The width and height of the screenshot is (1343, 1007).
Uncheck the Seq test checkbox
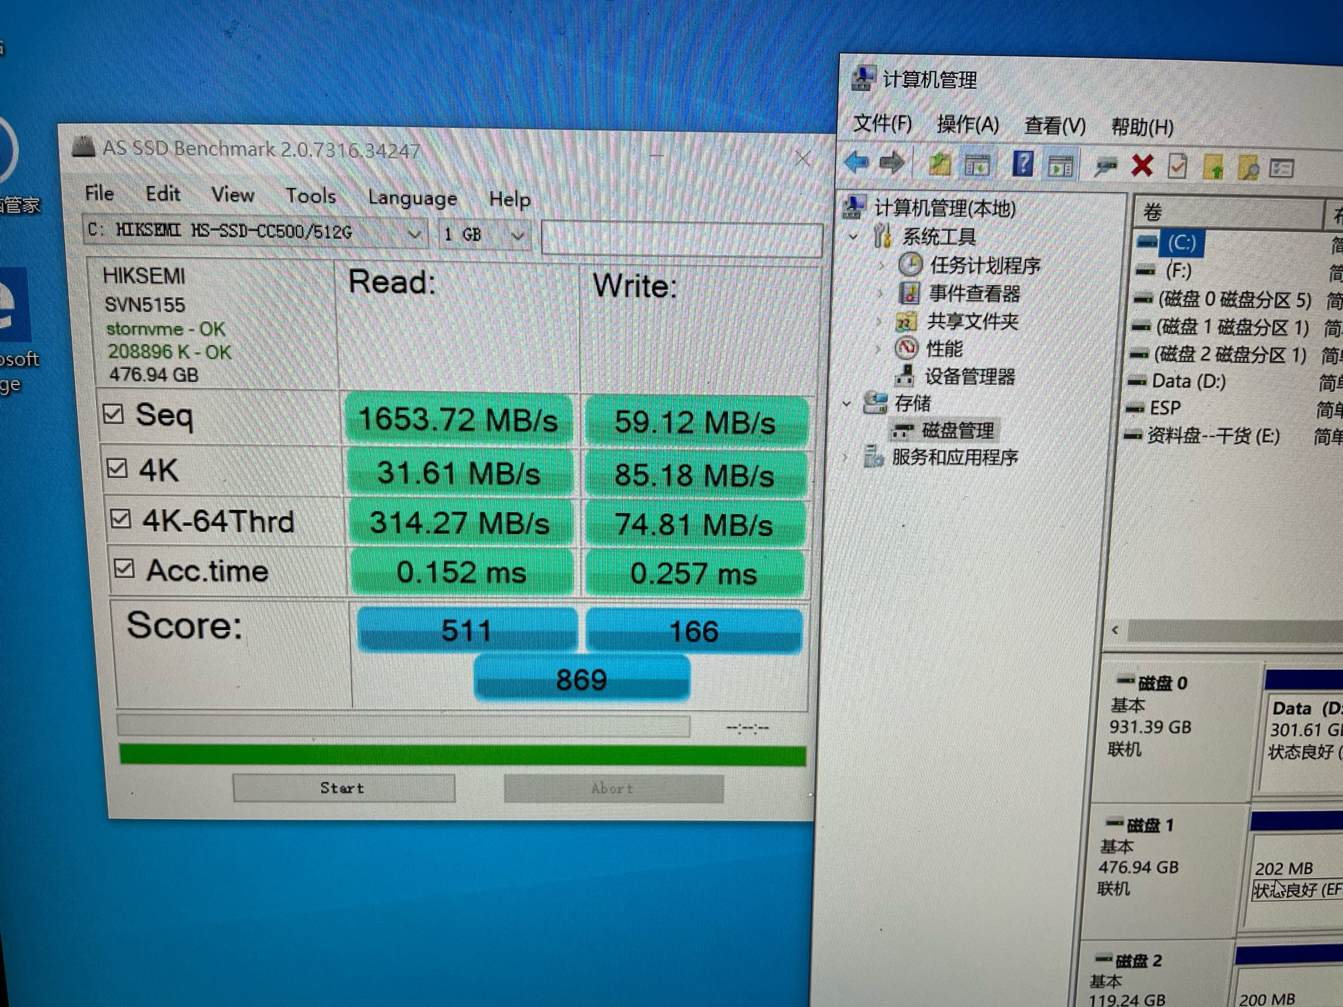pos(113,414)
